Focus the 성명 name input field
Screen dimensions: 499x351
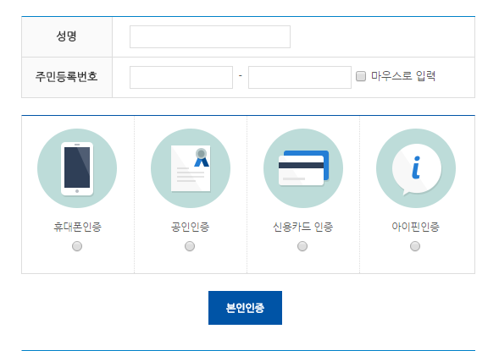(210, 37)
